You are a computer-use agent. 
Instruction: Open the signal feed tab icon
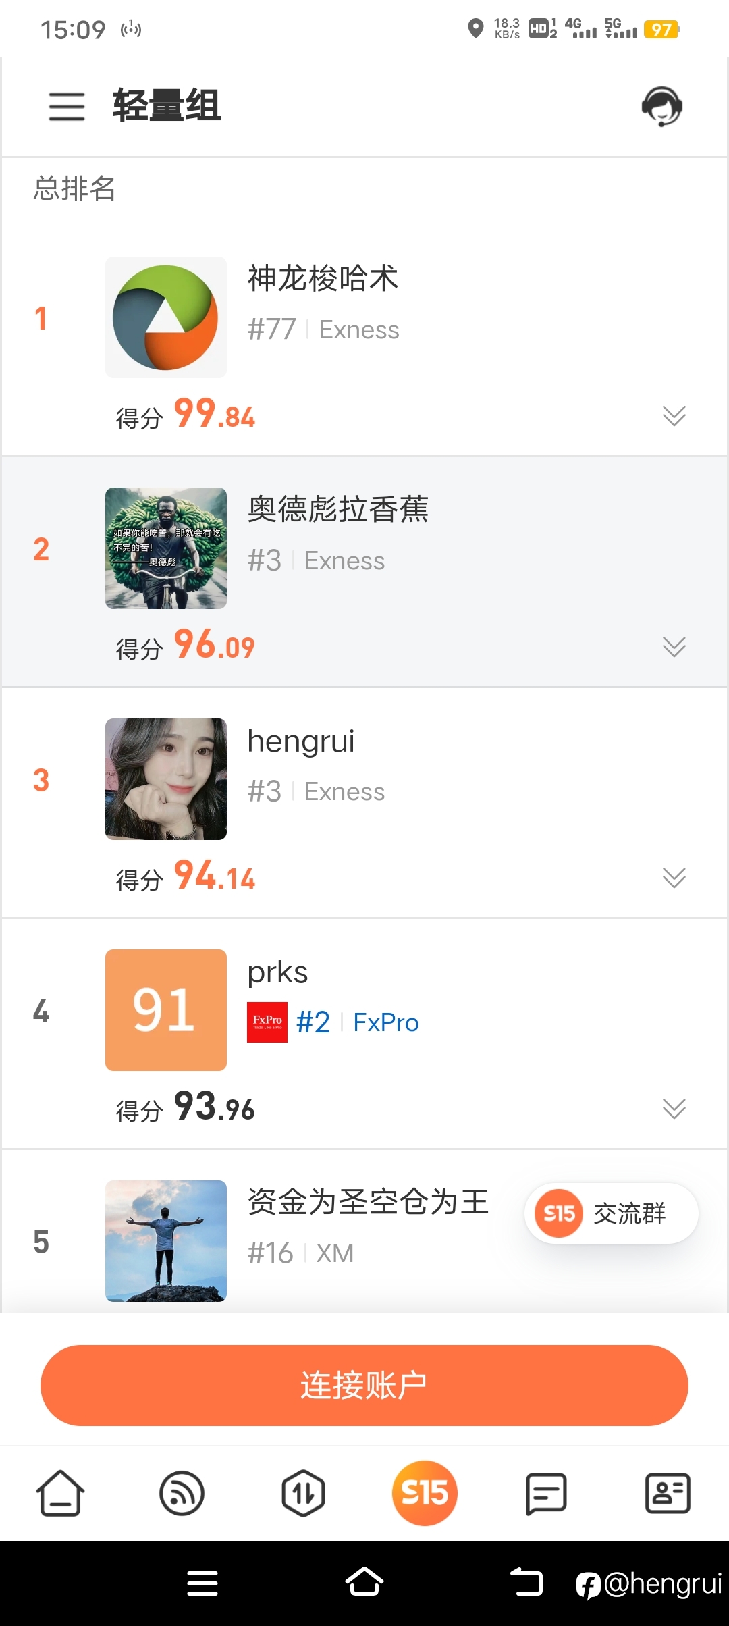click(182, 1493)
